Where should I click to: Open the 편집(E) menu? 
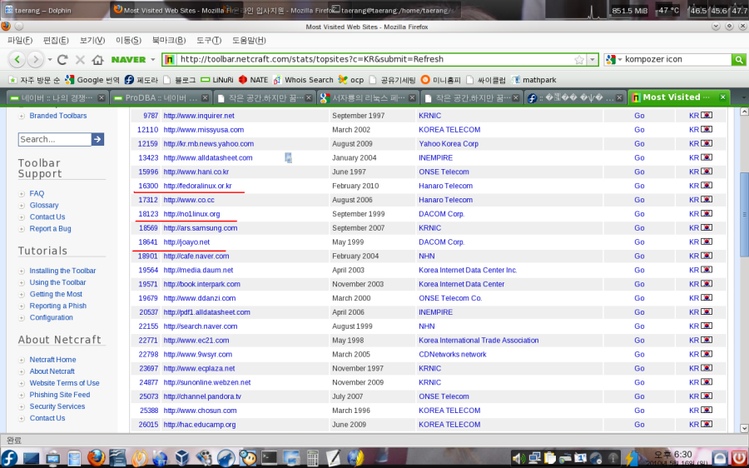pos(56,40)
